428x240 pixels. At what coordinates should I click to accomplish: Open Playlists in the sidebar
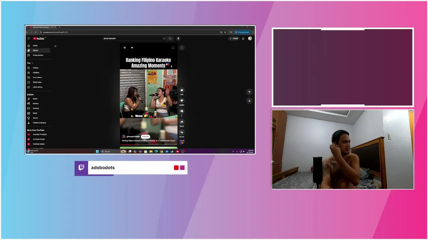coord(38,73)
